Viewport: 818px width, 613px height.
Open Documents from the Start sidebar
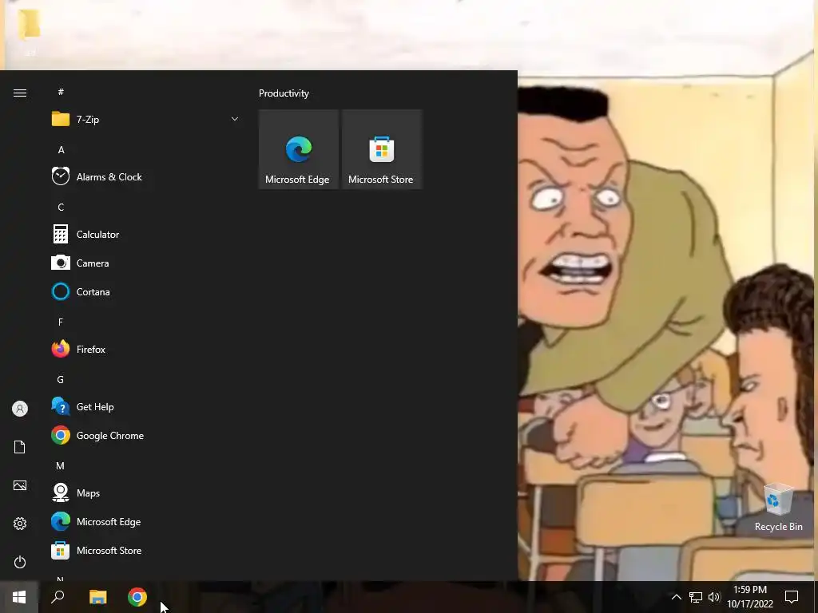(20, 447)
